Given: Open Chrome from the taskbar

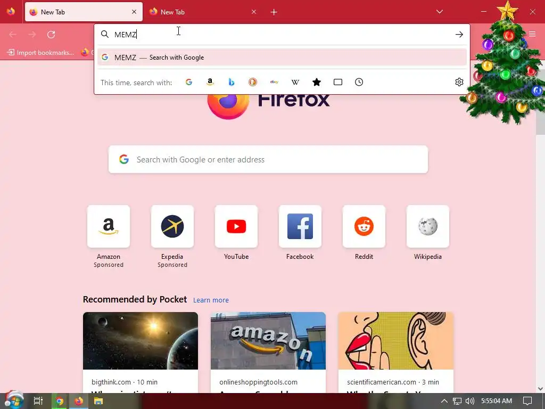Looking at the screenshot, I should click(x=60, y=401).
